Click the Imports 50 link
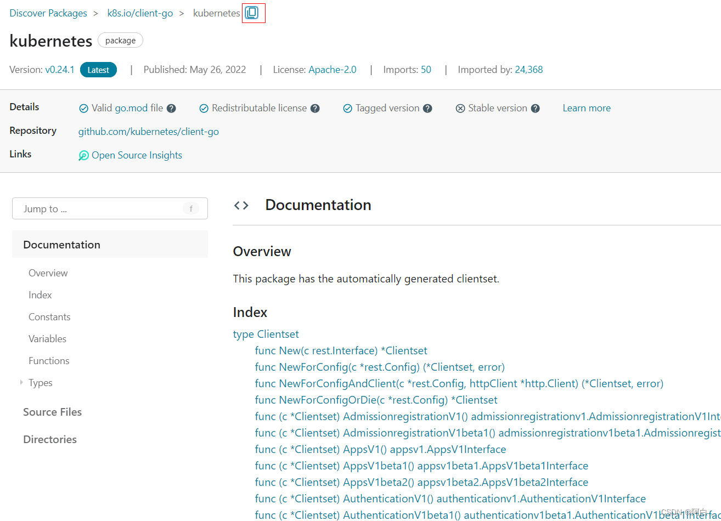The image size is (721, 521). (x=426, y=70)
